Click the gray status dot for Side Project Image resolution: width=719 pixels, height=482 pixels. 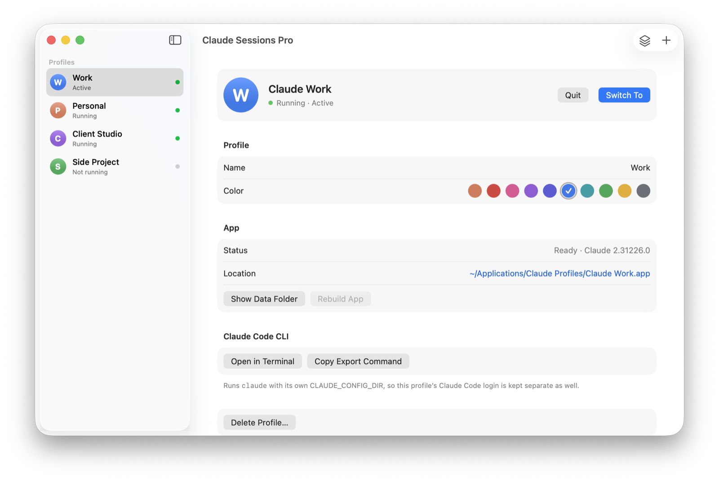[178, 166]
